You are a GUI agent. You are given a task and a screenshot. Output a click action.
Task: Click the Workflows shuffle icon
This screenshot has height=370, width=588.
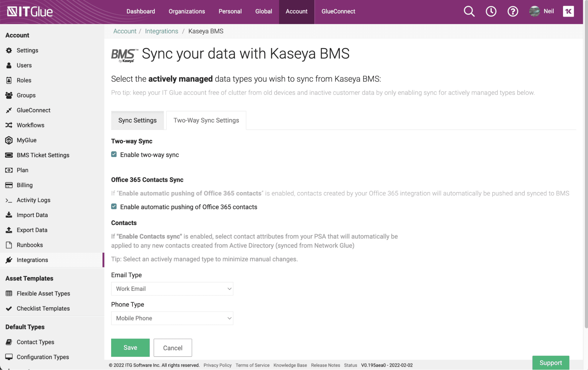[x=9, y=125]
